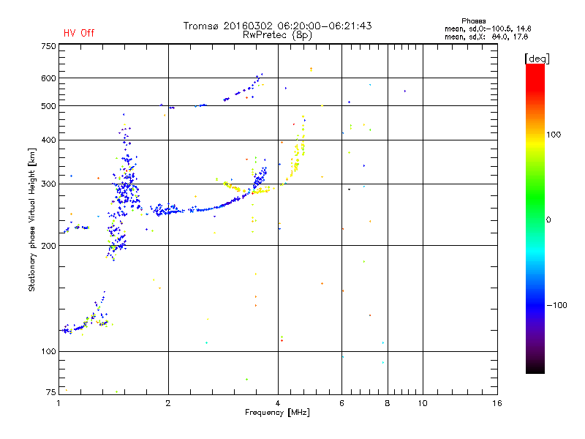The width and height of the screenshot is (585, 439).
Task: Click the '100' y-axis tick label
Action: (48, 351)
